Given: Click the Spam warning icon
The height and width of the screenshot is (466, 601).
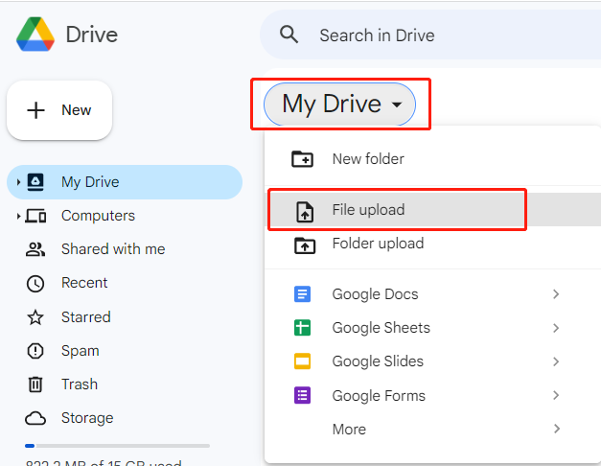Looking at the screenshot, I should point(35,351).
